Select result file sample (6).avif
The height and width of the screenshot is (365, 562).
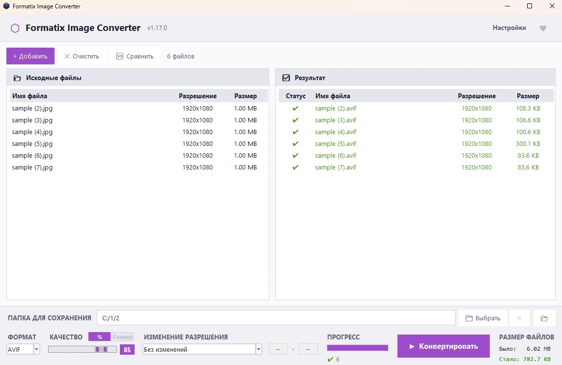point(415,156)
